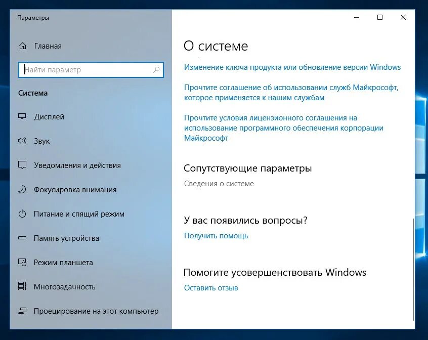Click the Многозадачность icon

click(x=22, y=286)
